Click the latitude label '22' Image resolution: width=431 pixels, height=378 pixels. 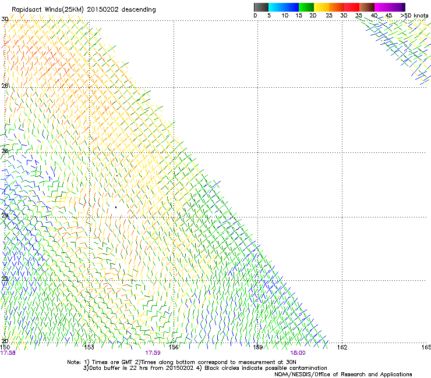5,279
